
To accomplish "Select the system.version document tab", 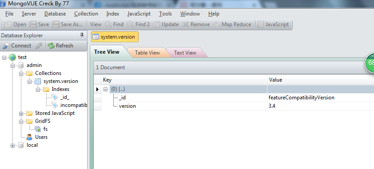I will 115,37.
